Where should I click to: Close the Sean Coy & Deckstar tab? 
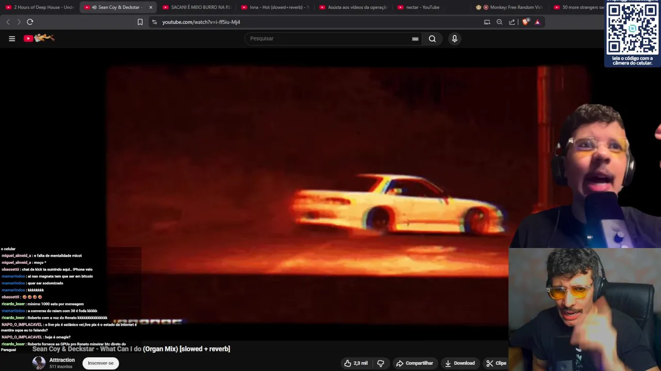(x=151, y=7)
